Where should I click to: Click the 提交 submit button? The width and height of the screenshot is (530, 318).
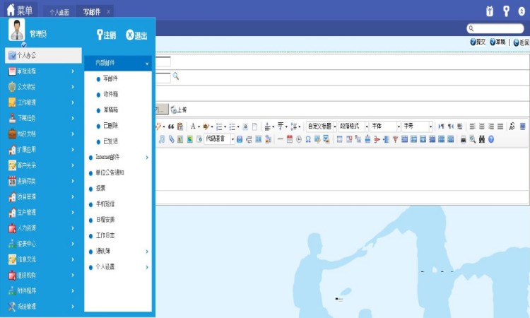478,42
